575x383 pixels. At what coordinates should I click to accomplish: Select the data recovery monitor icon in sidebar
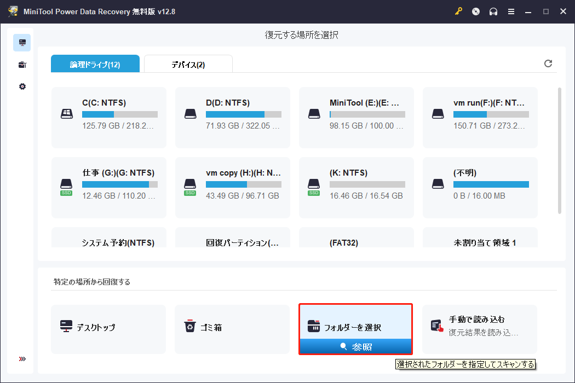[x=21, y=42]
